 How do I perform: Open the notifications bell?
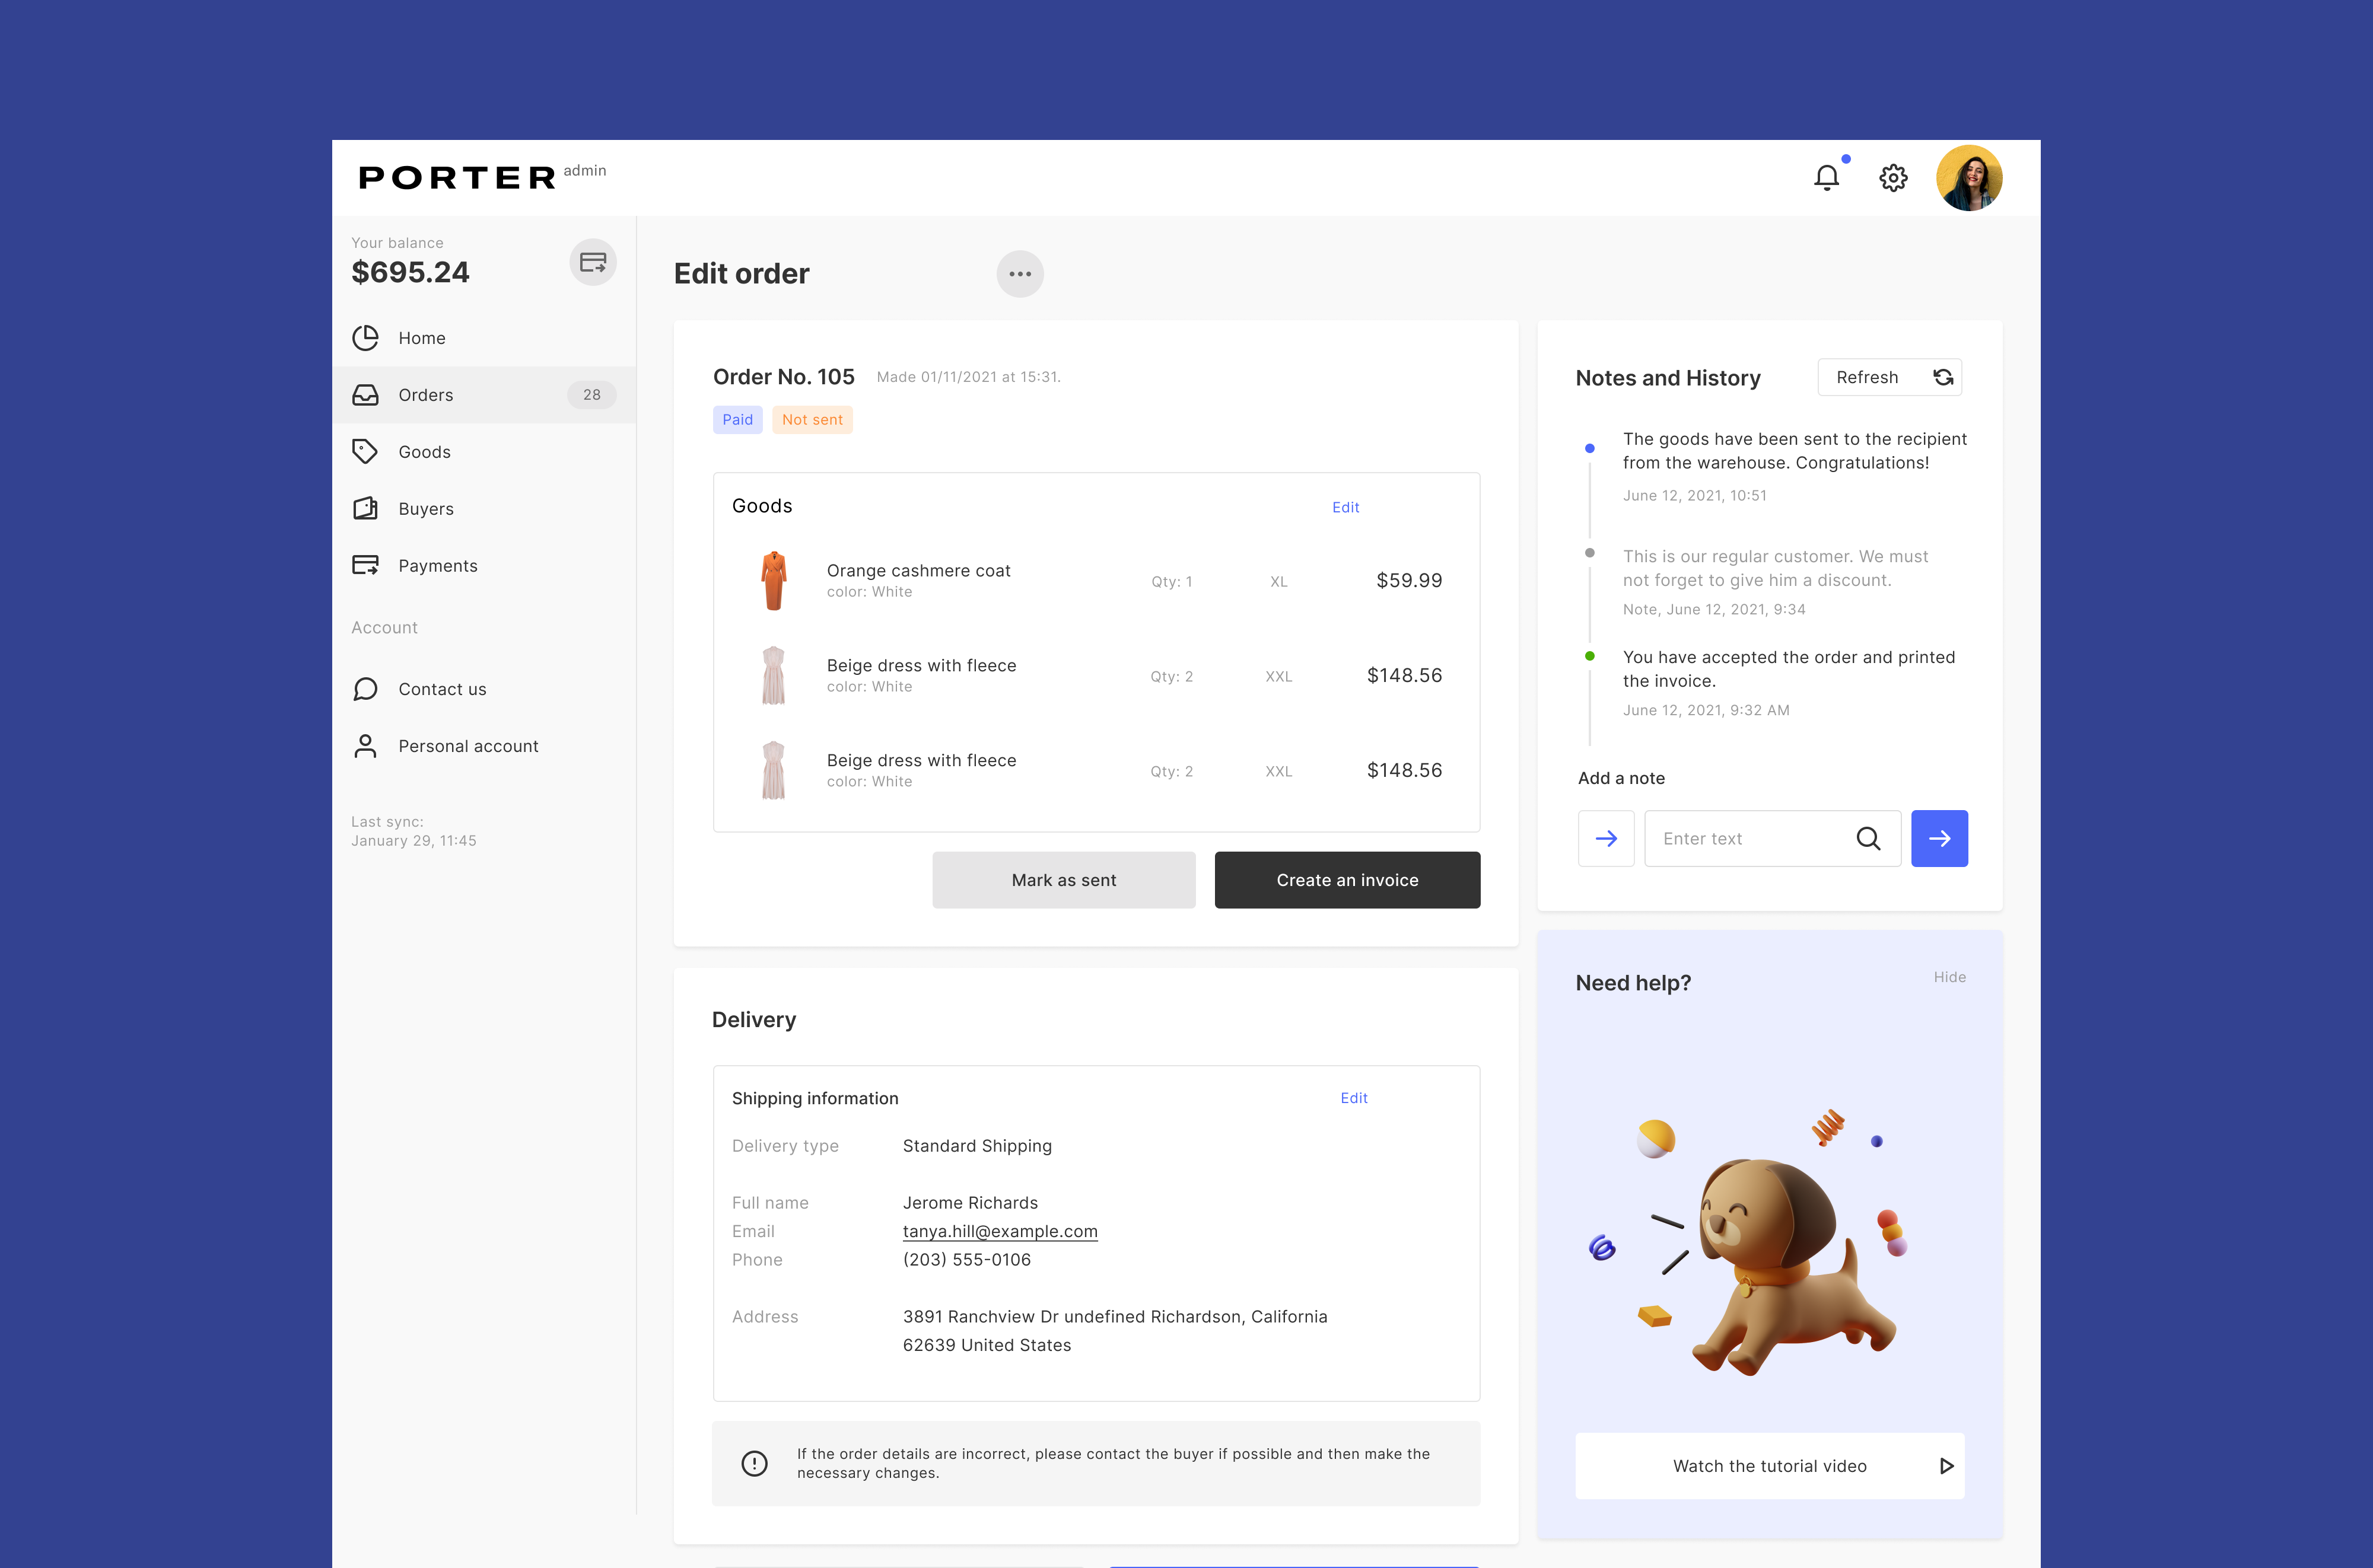coord(1826,178)
